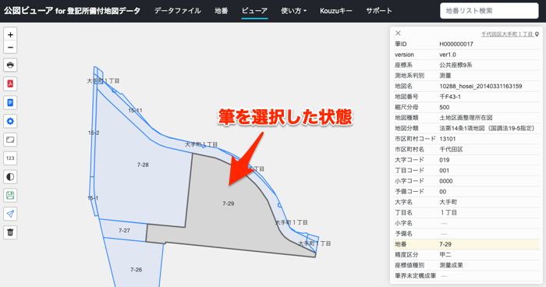Click the 市区町村コード value 13101
546x287 pixels.
tap(448, 139)
